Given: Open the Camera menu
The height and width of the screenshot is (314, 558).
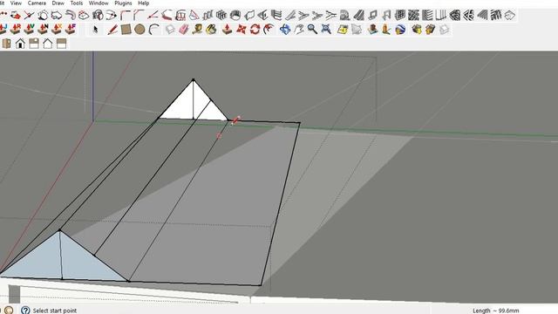Looking at the screenshot, I should [x=37, y=3].
